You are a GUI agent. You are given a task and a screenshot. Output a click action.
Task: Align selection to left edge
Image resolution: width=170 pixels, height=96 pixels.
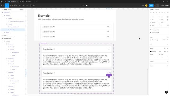(x=151, y=13)
